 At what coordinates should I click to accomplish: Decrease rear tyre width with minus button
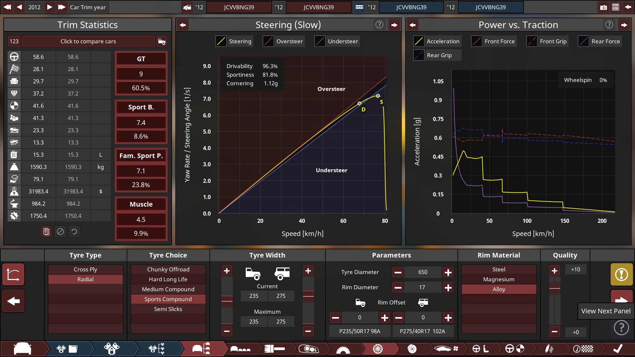pos(308,331)
